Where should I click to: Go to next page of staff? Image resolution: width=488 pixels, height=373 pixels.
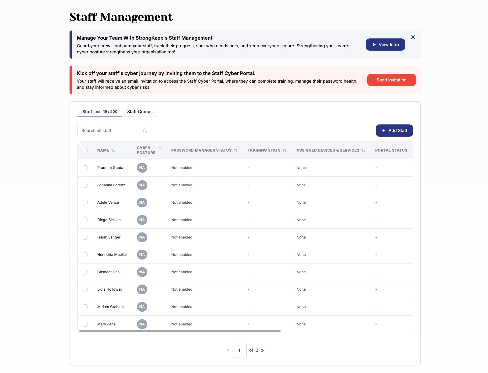262,350
